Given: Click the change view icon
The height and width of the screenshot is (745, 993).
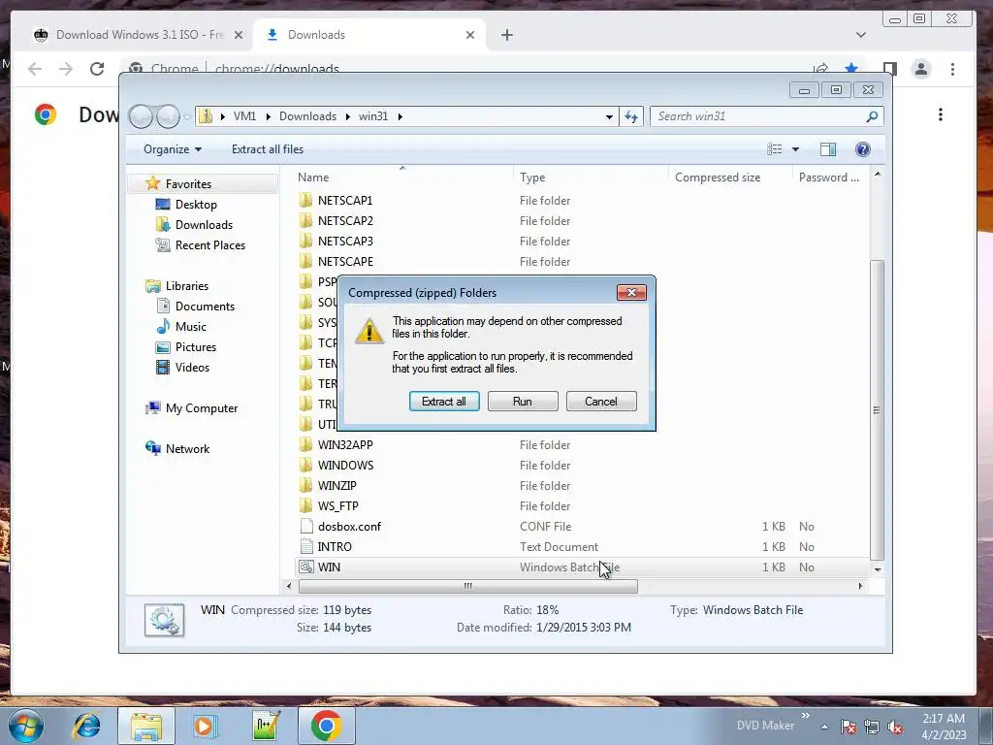Looking at the screenshot, I should click(775, 148).
